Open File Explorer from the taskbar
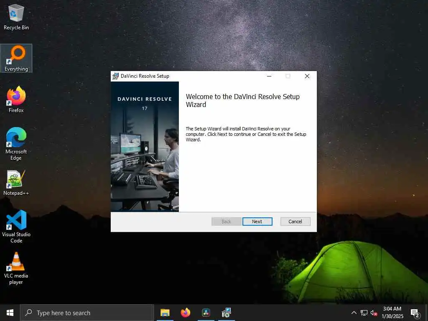The image size is (428, 321). click(x=165, y=313)
